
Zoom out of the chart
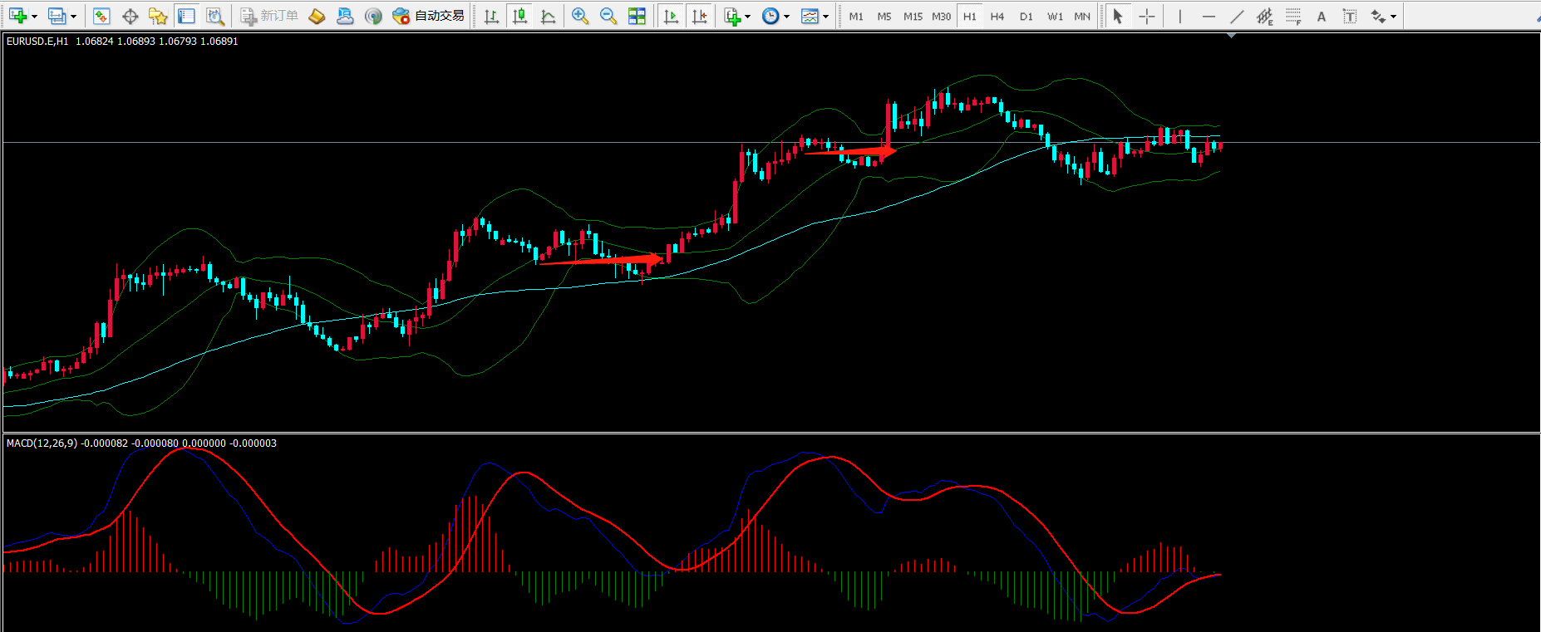tap(608, 16)
